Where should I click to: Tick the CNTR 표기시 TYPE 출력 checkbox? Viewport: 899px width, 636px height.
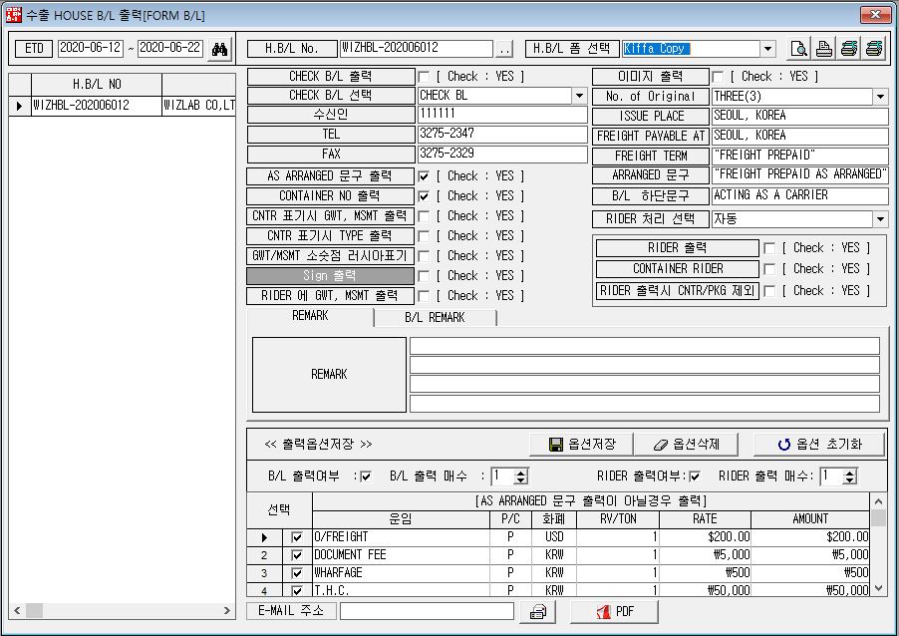[424, 236]
